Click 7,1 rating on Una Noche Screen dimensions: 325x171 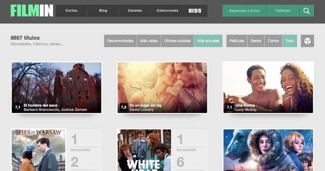229,107
